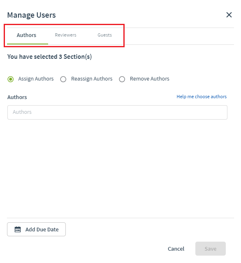Click the 'You have selected 3 Section(s)' heading

click(x=49, y=57)
